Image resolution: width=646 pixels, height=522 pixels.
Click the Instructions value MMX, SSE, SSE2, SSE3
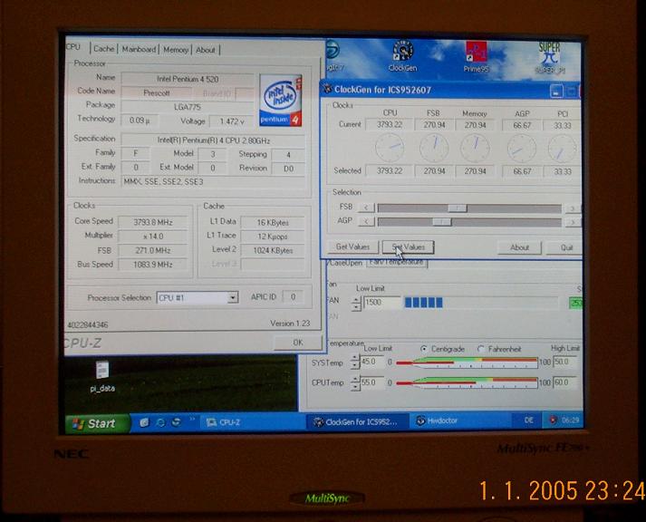[213, 181]
